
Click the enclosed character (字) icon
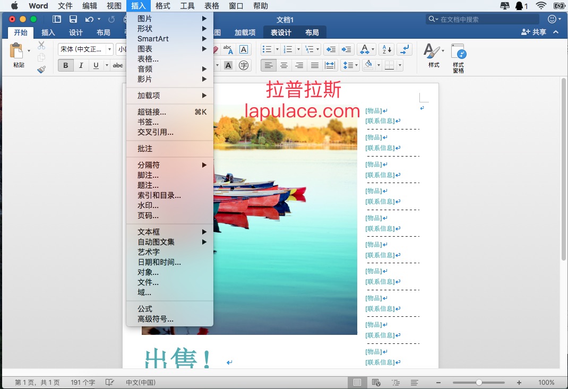(x=244, y=65)
